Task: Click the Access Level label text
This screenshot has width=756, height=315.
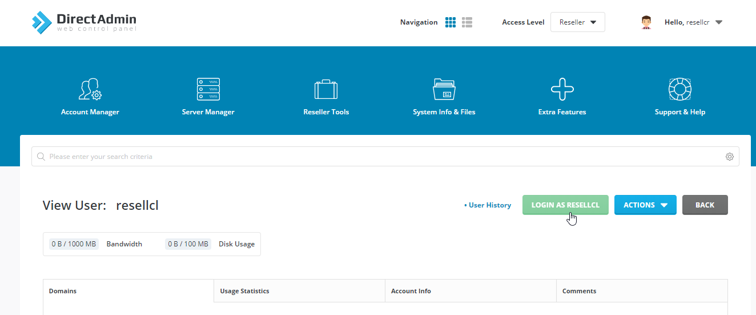Action: pyautogui.click(x=523, y=22)
